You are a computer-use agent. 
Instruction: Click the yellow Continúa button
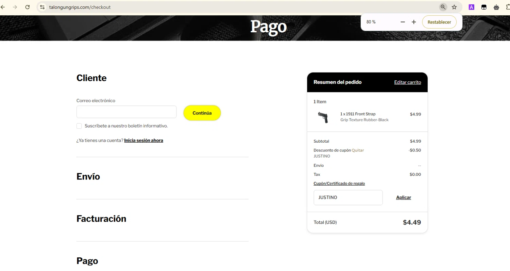[202, 113]
